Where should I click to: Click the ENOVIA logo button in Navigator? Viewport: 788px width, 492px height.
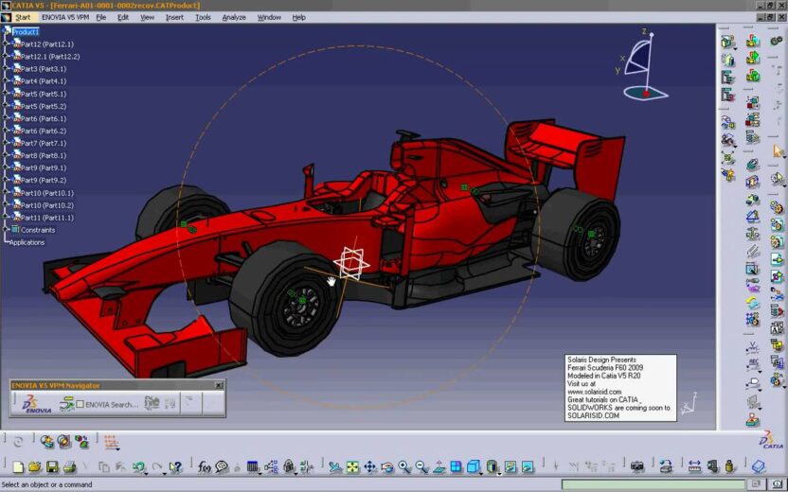37,404
